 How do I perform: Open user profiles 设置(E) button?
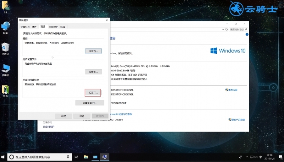tap(93, 72)
